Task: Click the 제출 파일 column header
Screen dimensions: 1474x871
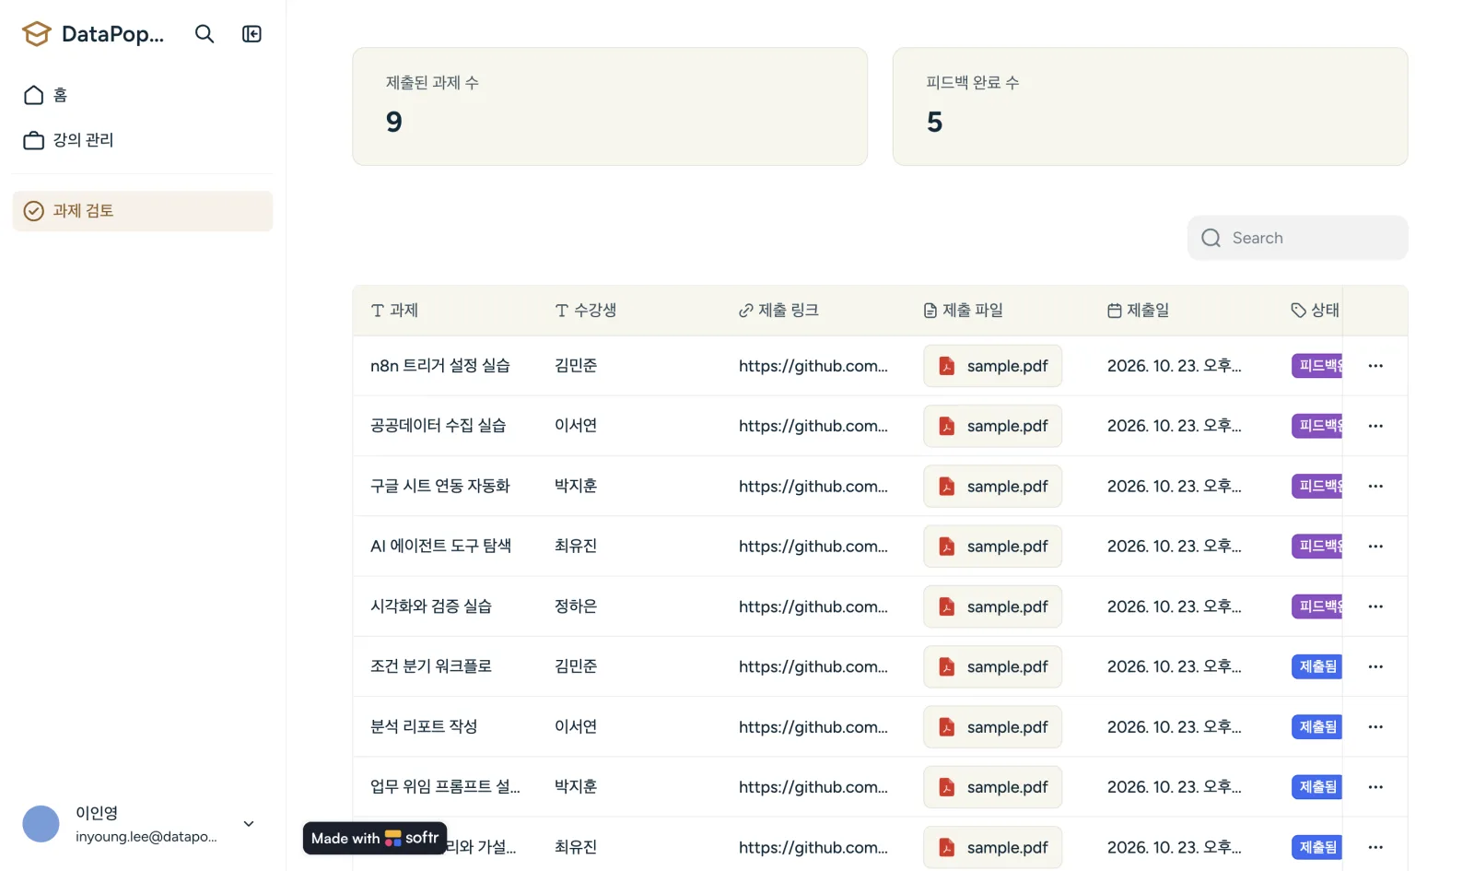Action: [x=964, y=311]
